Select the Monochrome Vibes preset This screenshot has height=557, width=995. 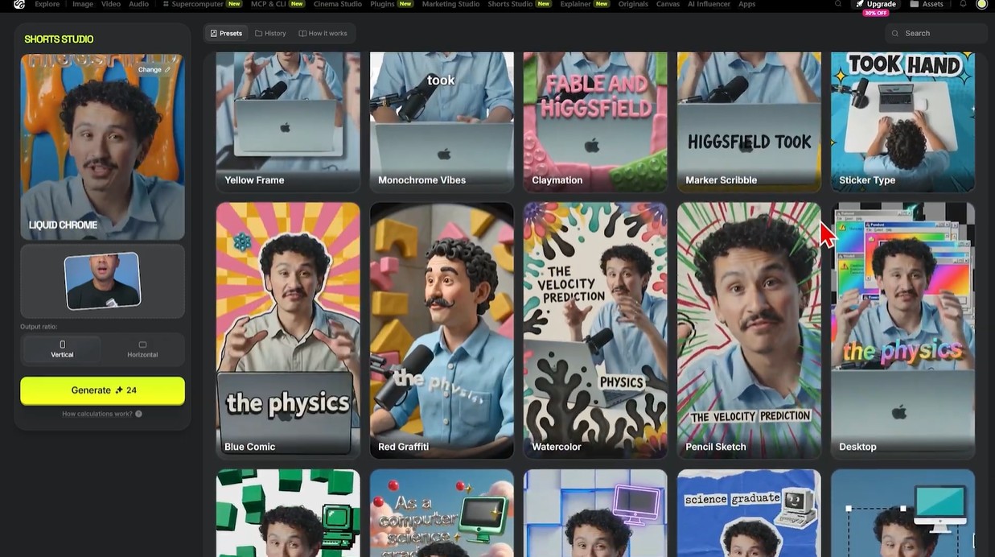point(442,122)
